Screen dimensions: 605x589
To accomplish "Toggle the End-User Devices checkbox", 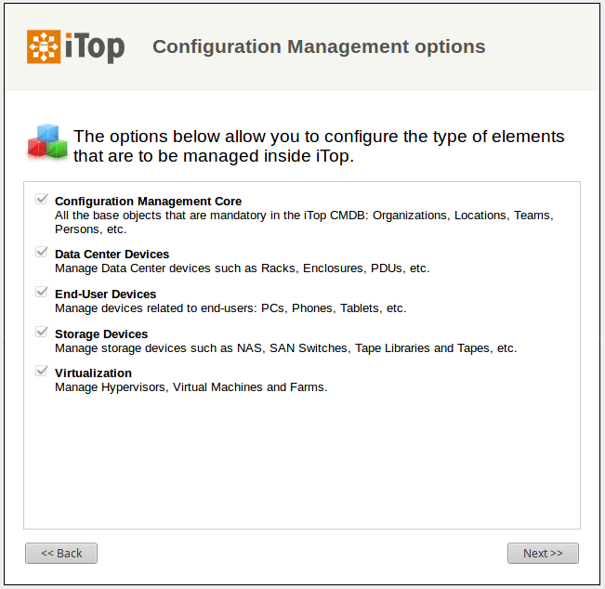I will click(x=41, y=293).
